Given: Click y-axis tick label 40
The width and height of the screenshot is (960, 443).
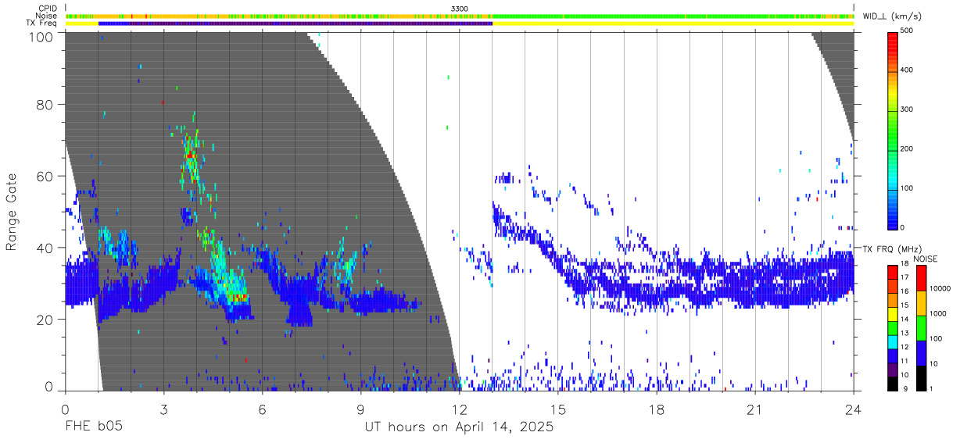Looking at the screenshot, I should pyautogui.click(x=46, y=248).
